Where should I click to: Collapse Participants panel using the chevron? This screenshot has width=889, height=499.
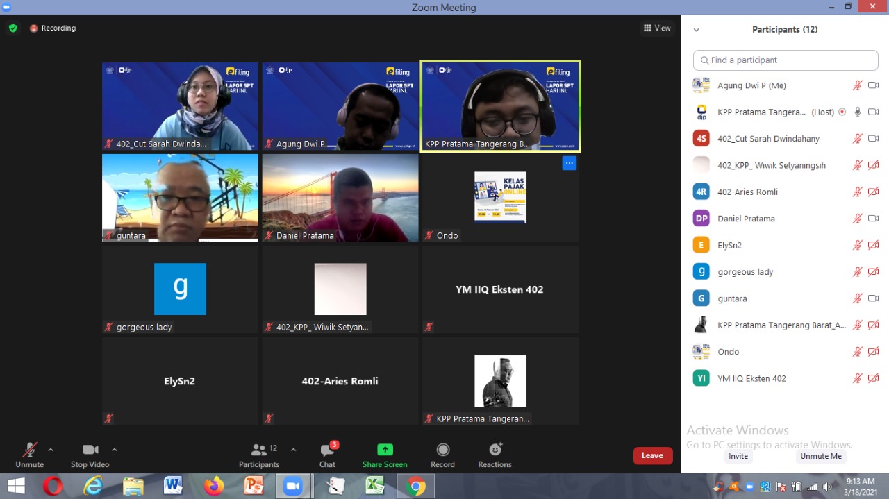(x=696, y=30)
